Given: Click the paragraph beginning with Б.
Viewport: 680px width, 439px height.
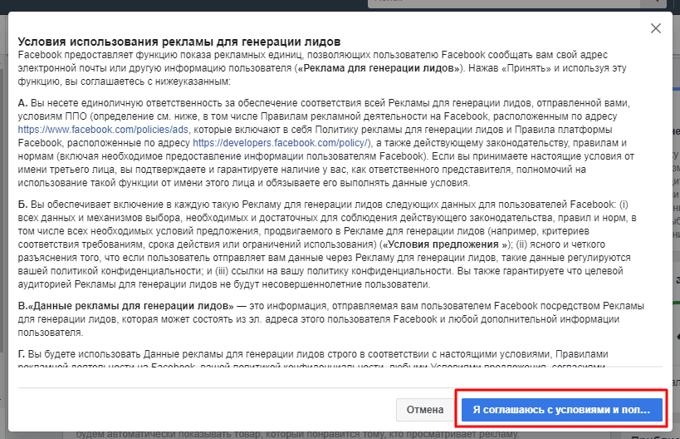Looking at the screenshot, I should [327, 244].
